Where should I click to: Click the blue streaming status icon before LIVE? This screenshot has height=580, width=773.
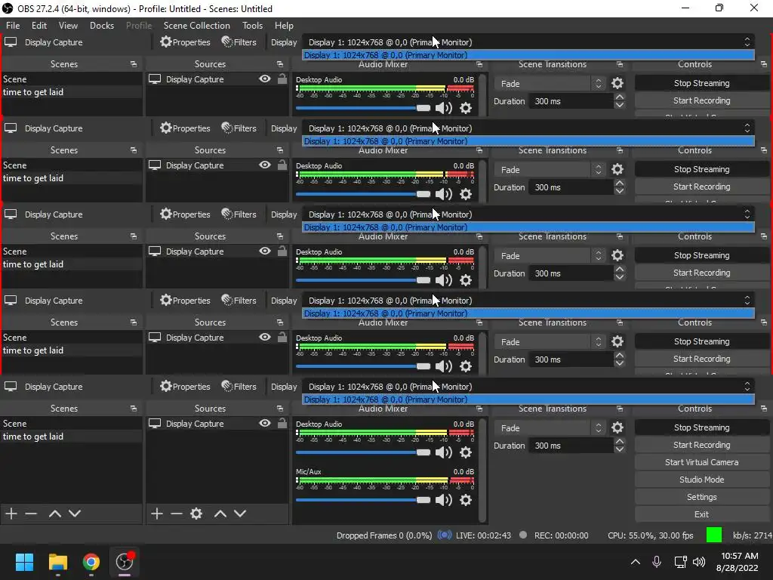[445, 535]
